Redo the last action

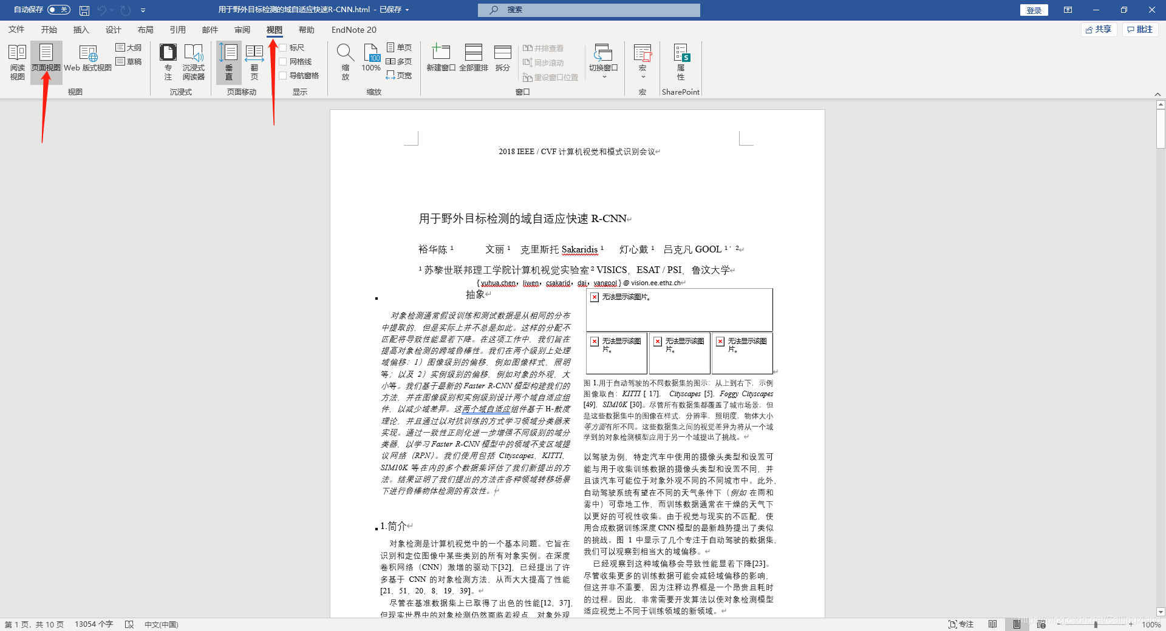coord(126,10)
